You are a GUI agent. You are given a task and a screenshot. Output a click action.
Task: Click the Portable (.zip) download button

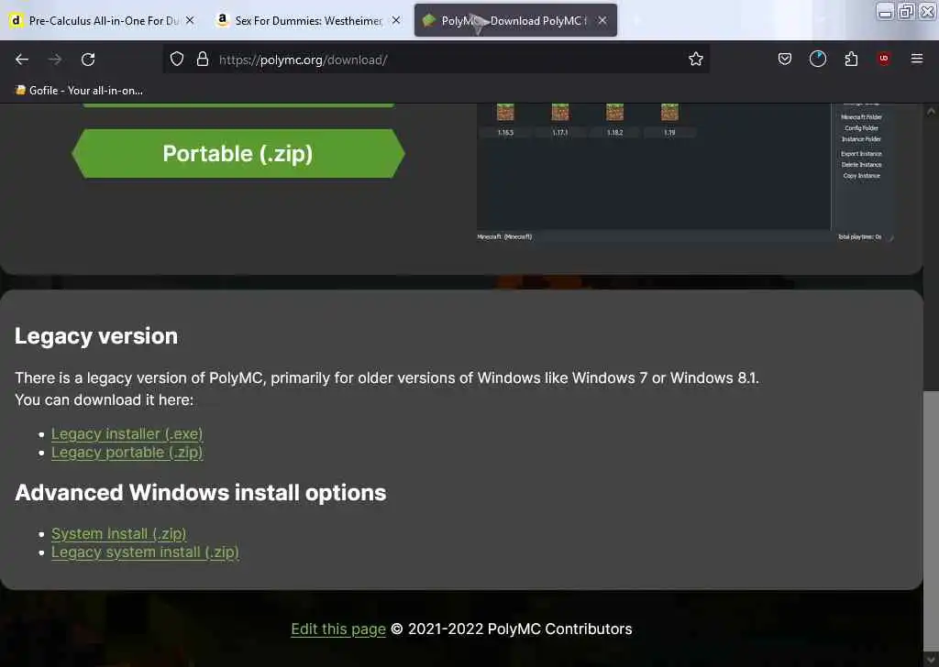(x=238, y=153)
